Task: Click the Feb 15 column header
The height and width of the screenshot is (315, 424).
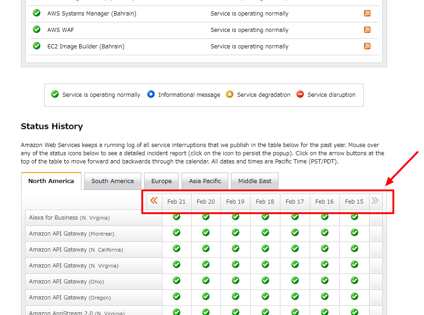Action: 354,202
